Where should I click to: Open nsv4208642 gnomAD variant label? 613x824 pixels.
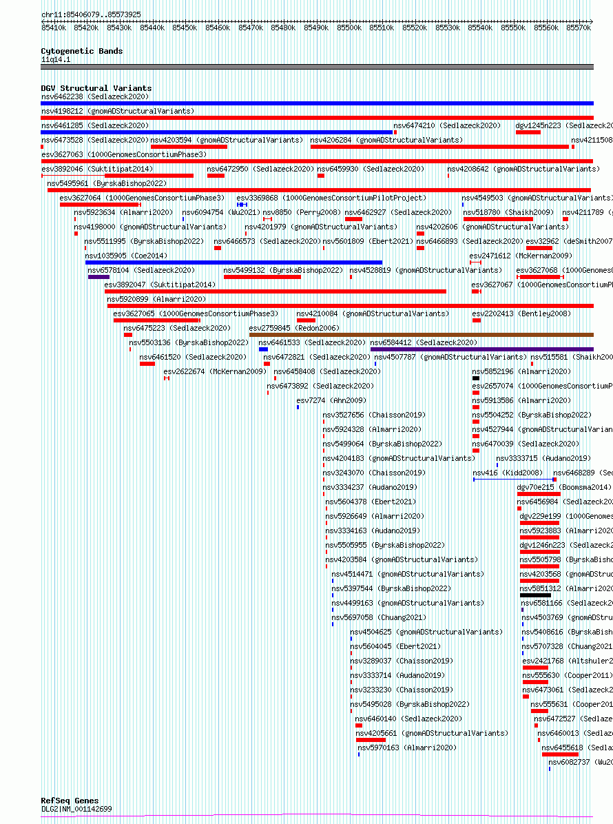[x=523, y=169]
